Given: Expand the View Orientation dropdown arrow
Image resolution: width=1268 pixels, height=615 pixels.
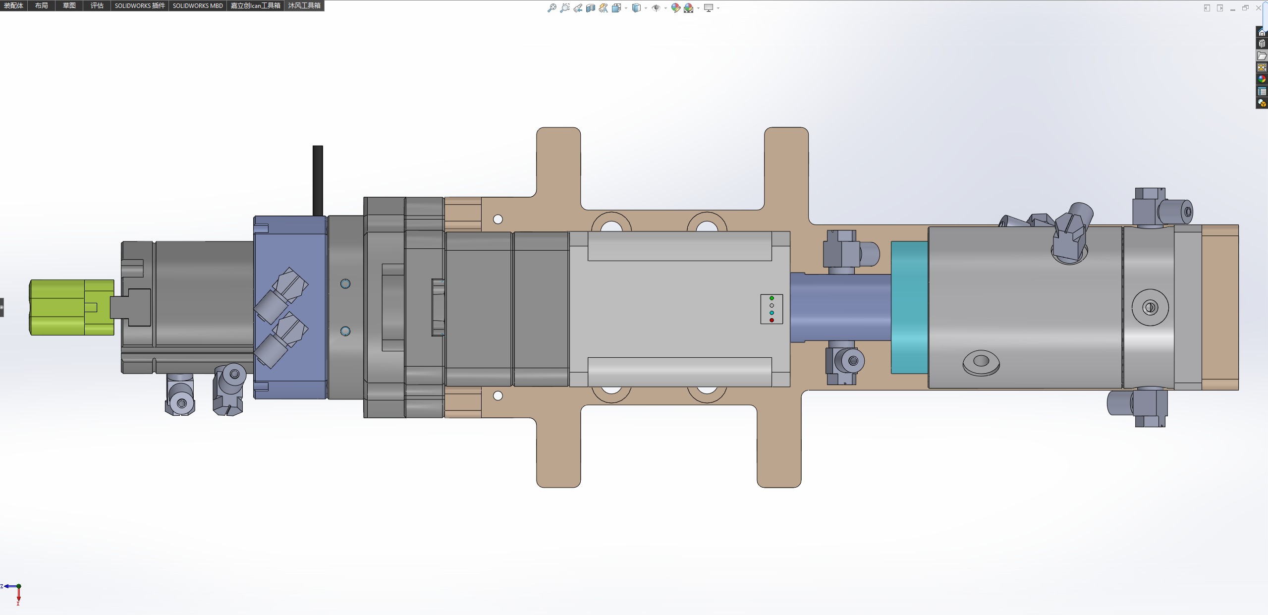Looking at the screenshot, I should click(x=626, y=8).
